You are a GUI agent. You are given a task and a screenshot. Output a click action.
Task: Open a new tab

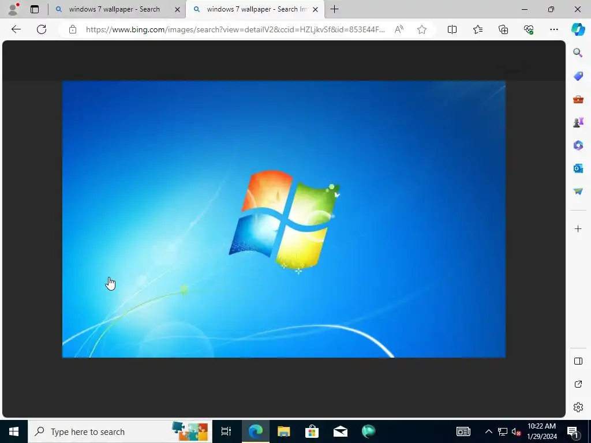[334, 9]
